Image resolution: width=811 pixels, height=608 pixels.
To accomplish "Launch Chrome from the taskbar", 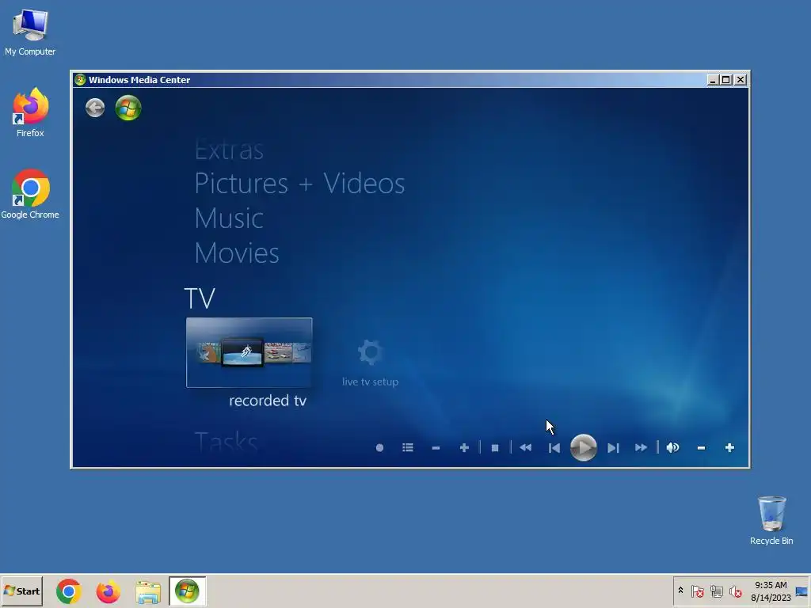I will tap(69, 591).
